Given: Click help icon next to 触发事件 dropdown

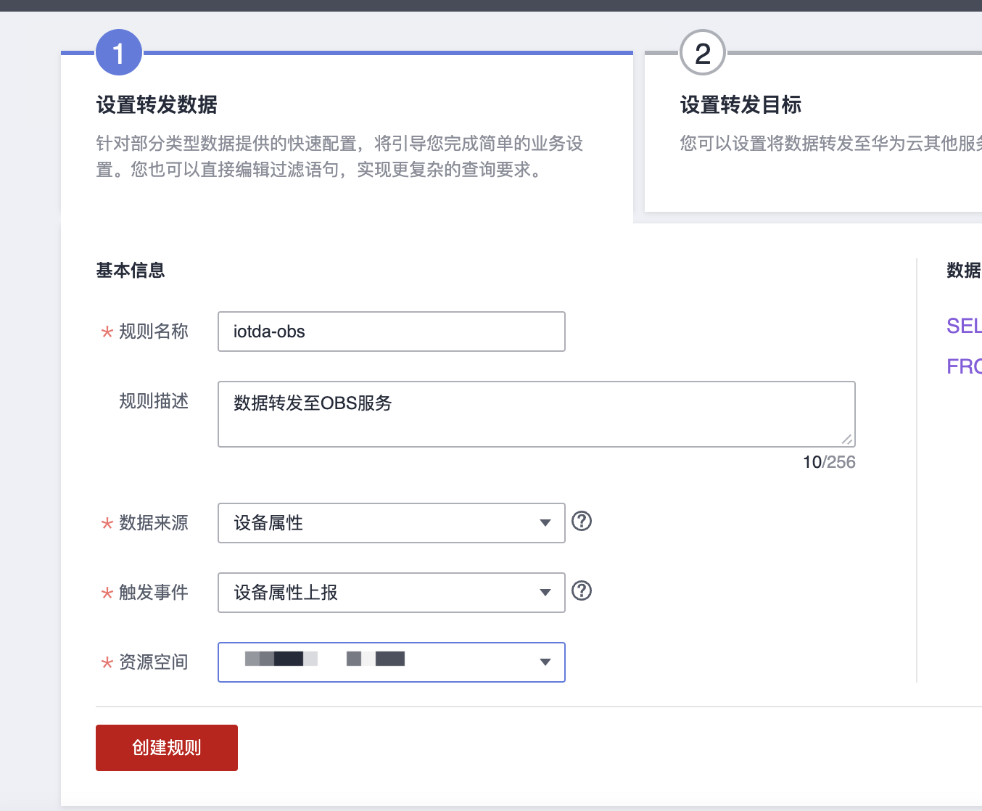Looking at the screenshot, I should [582, 590].
